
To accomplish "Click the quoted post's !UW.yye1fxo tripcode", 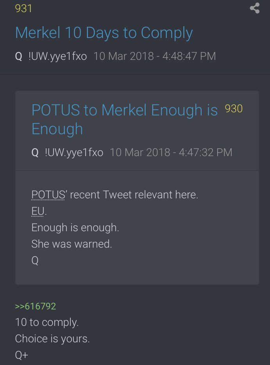I will point(74,153).
